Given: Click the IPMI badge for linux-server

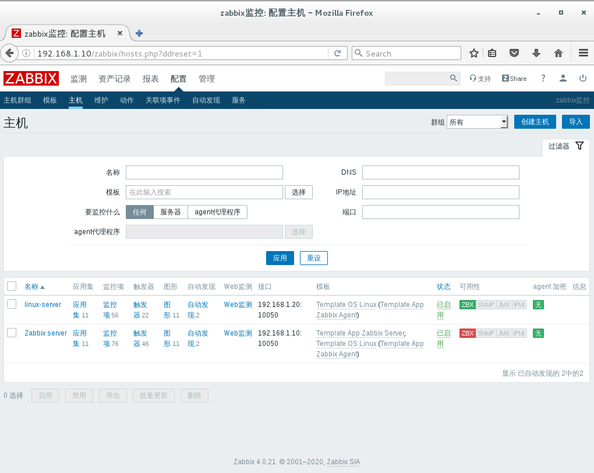Looking at the screenshot, I should pyautogui.click(x=519, y=305).
